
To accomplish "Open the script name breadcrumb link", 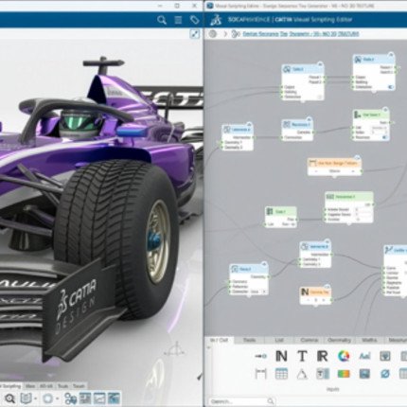I will point(300,34).
